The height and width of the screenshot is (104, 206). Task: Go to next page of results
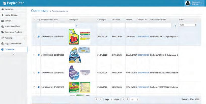[123, 99]
